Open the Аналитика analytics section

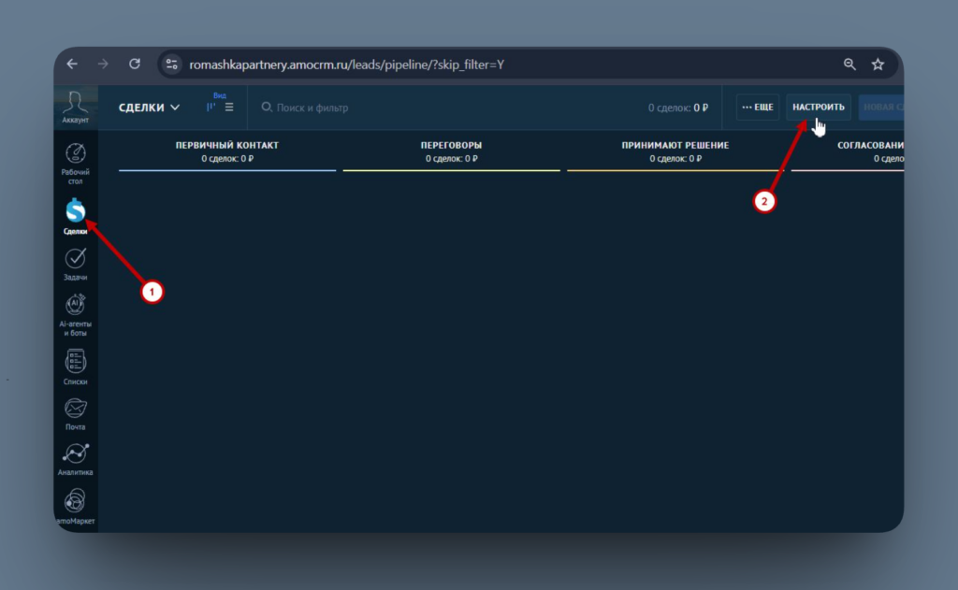(x=75, y=459)
